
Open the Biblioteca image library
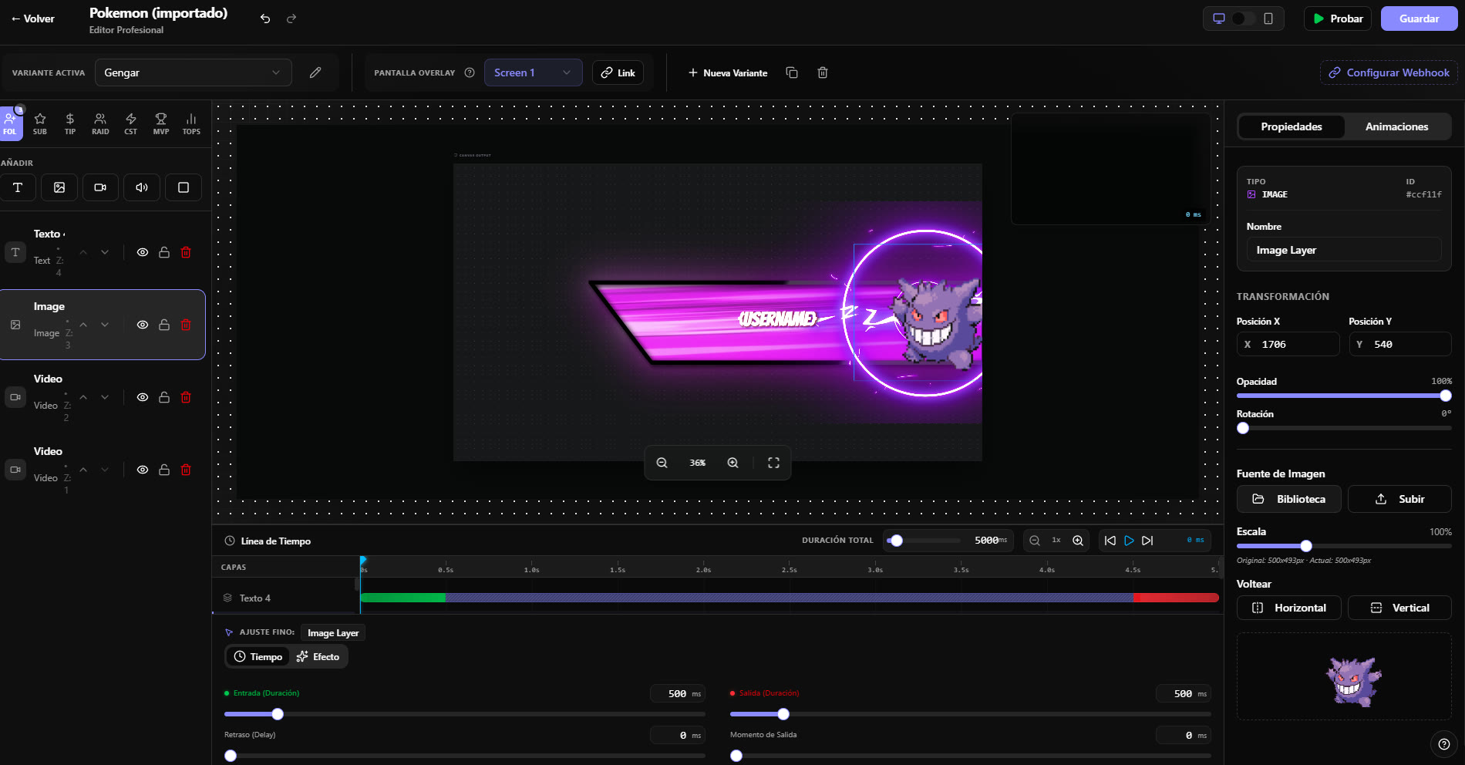pyautogui.click(x=1289, y=499)
